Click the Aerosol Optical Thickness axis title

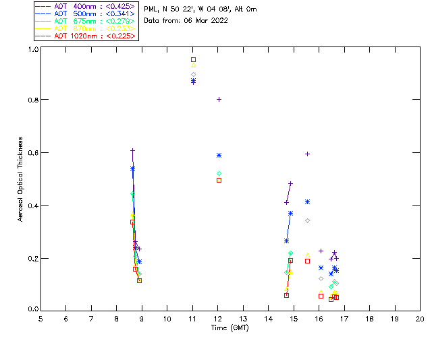coord(20,179)
